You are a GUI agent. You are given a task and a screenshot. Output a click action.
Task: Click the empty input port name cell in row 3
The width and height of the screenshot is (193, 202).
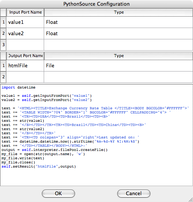click(25, 45)
